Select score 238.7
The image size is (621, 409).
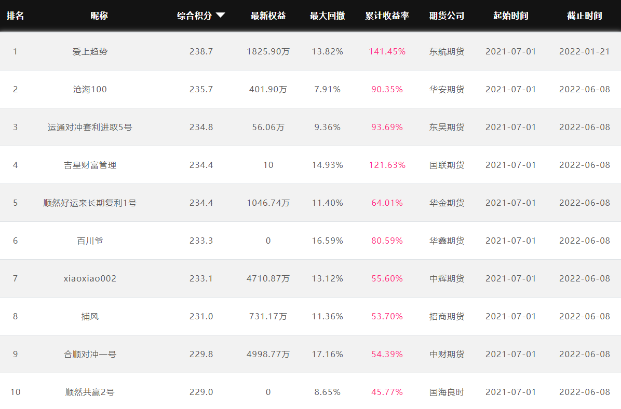201,51
